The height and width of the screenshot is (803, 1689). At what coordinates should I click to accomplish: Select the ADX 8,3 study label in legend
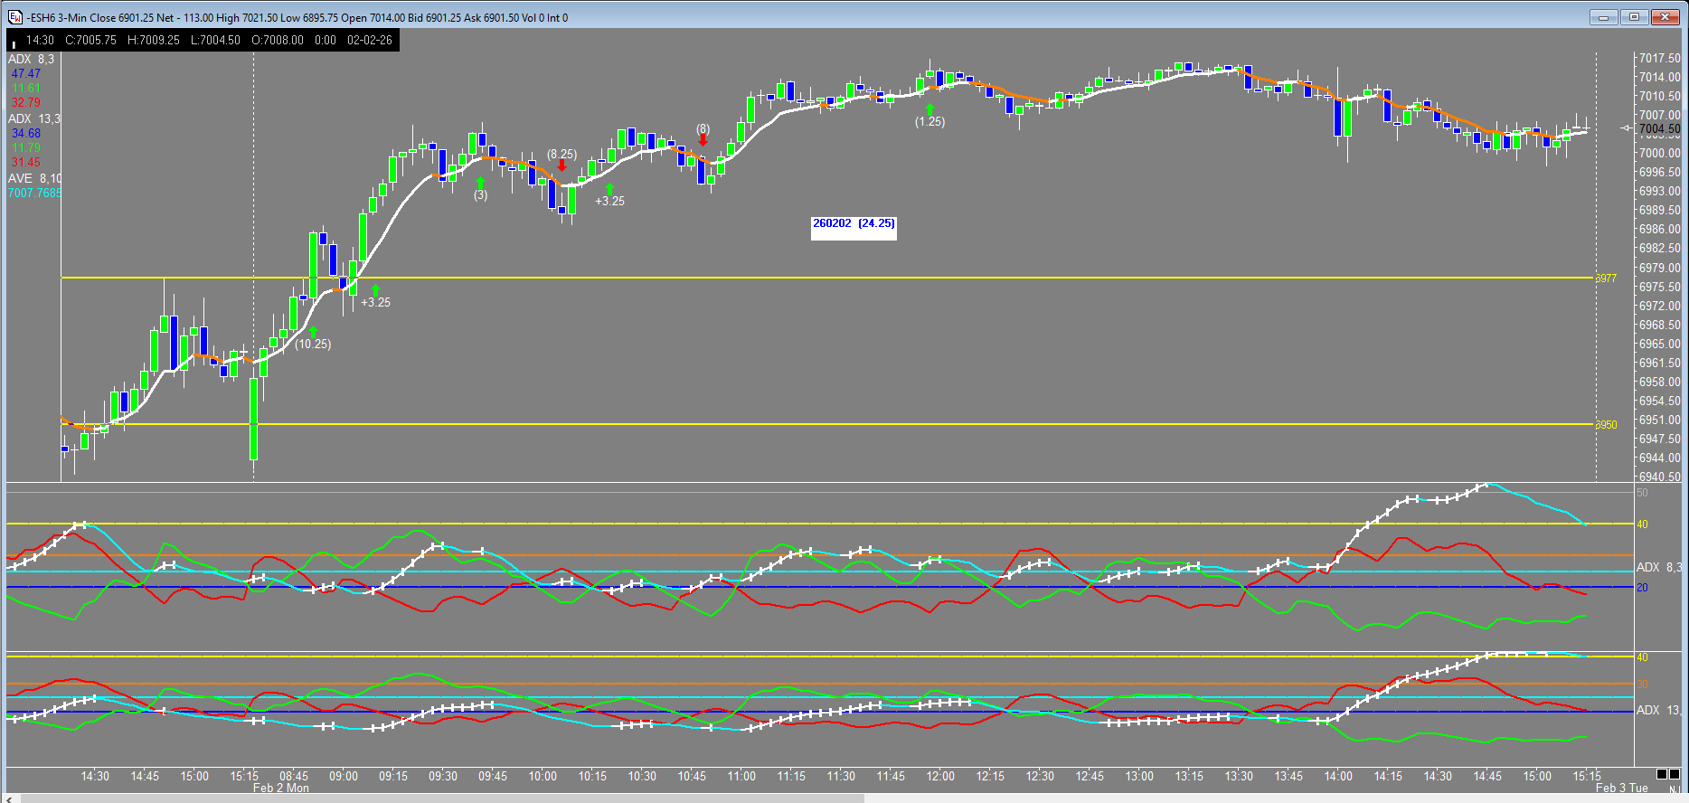click(x=31, y=59)
